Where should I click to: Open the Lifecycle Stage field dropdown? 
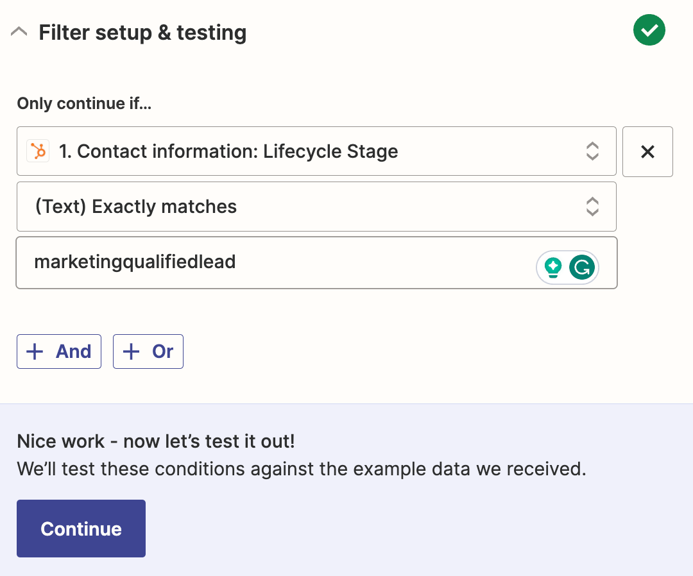[308, 151]
